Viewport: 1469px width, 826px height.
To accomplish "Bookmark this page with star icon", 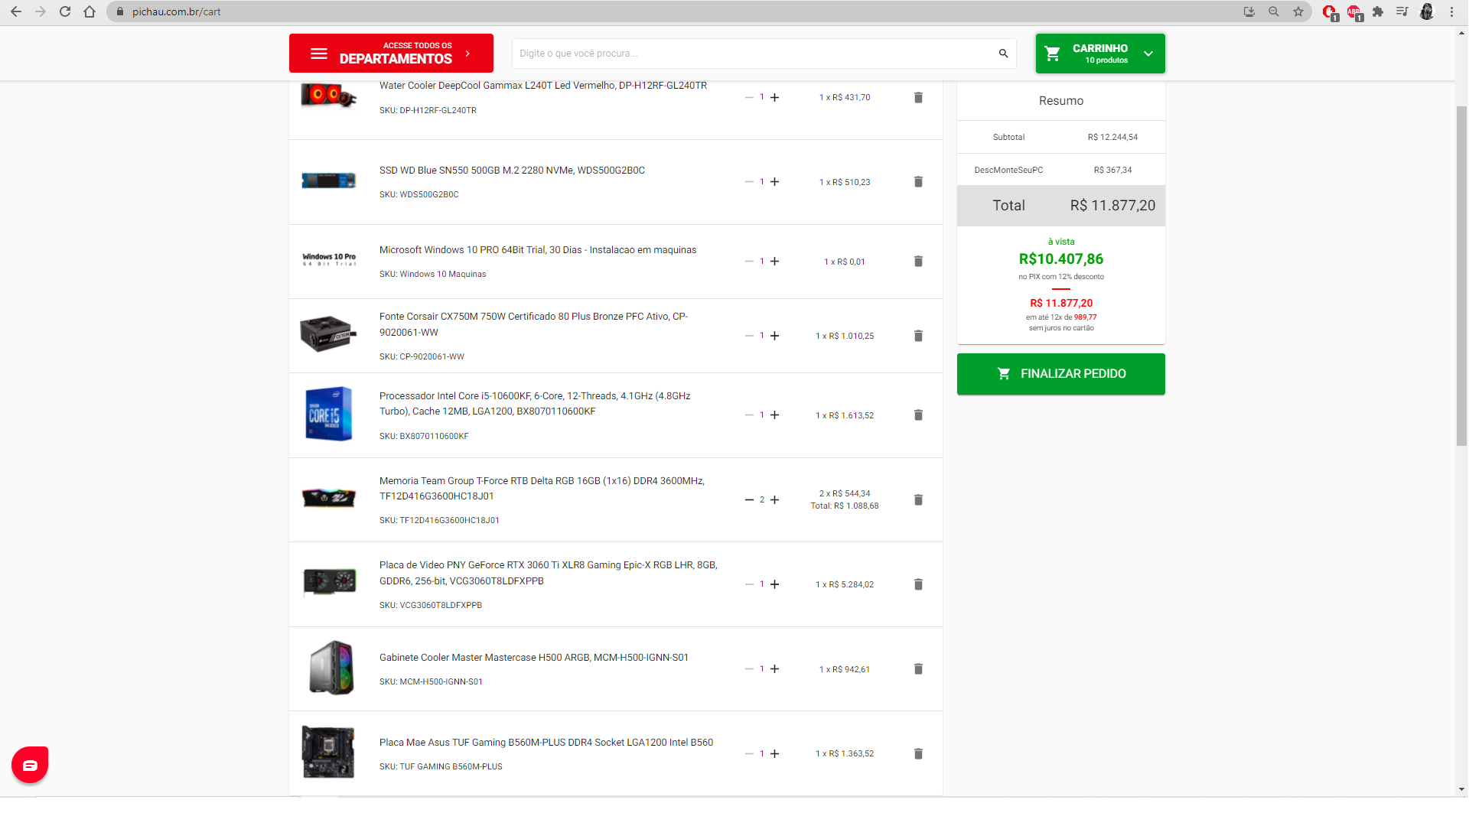I will pos(1298,11).
